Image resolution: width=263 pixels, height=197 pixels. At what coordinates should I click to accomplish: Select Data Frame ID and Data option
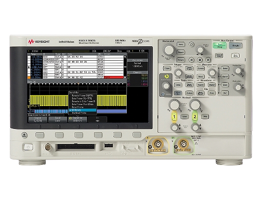[82, 104]
